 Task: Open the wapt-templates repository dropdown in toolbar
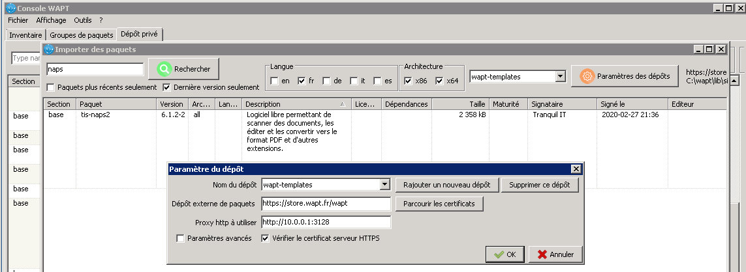click(559, 77)
